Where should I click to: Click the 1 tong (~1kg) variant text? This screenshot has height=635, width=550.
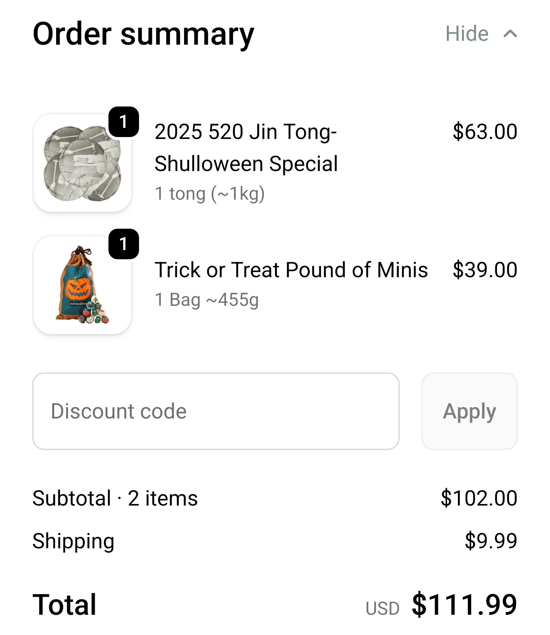(x=209, y=194)
